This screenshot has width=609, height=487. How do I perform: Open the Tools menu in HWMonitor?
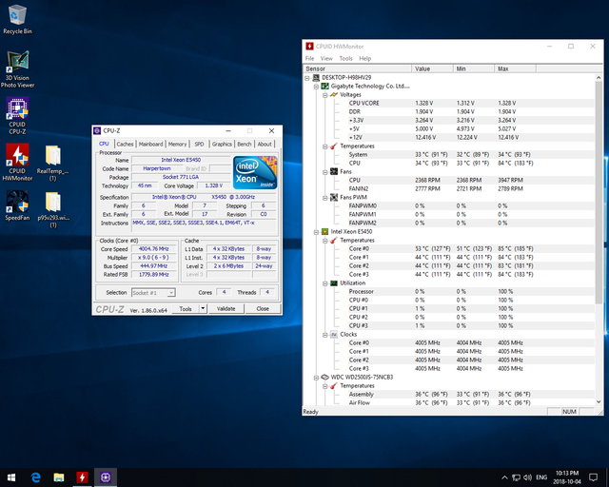(x=345, y=58)
